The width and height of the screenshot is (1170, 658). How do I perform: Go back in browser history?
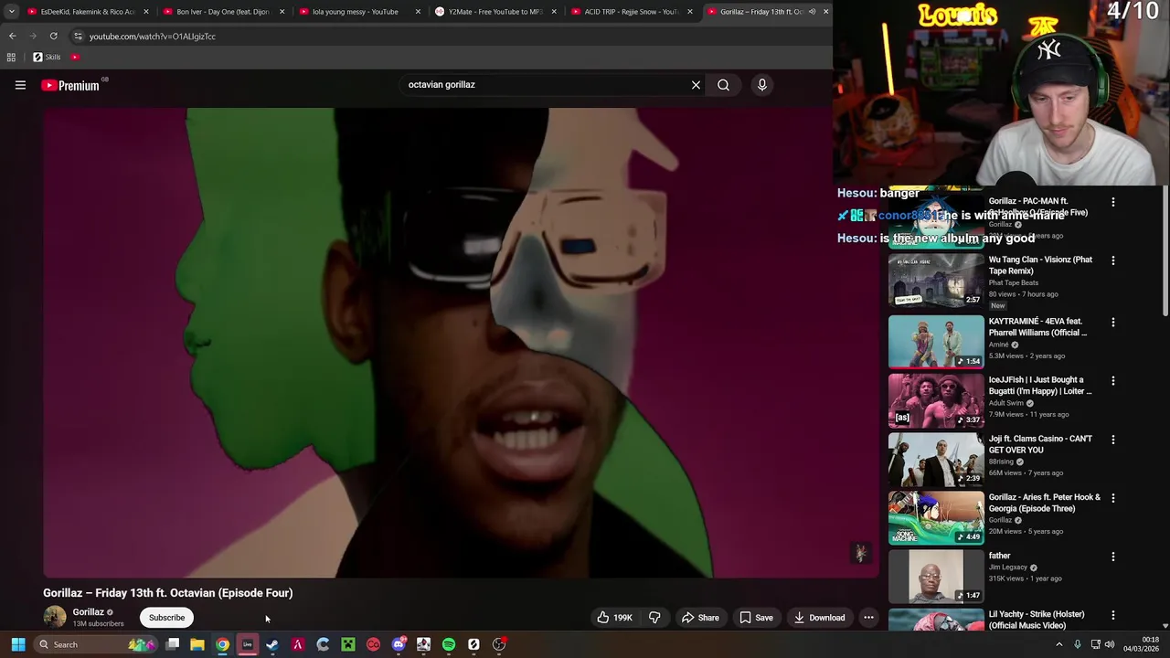click(12, 37)
